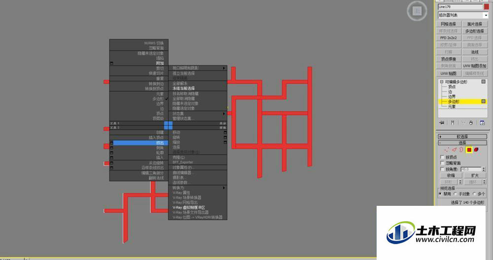Open settings box beside 插入 in quad menu
The image size is (493, 260).
point(111,158)
